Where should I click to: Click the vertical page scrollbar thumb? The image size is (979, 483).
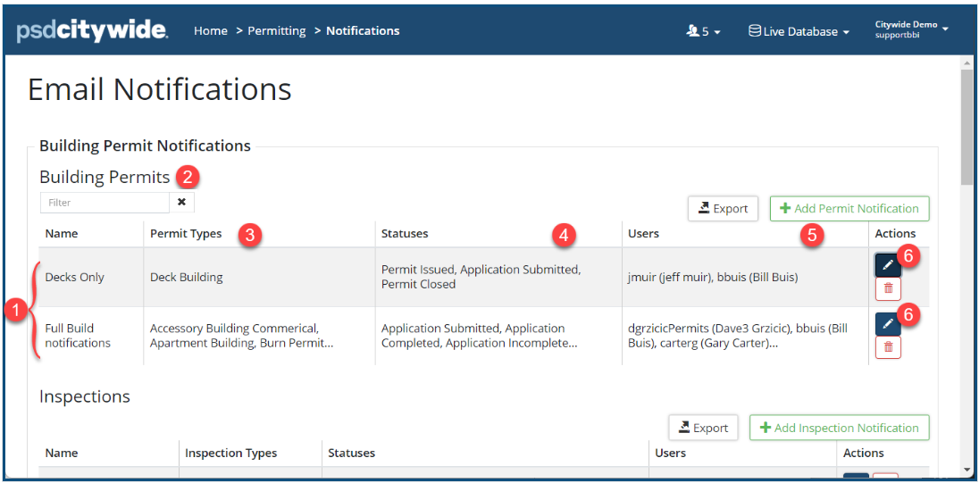coord(967,125)
